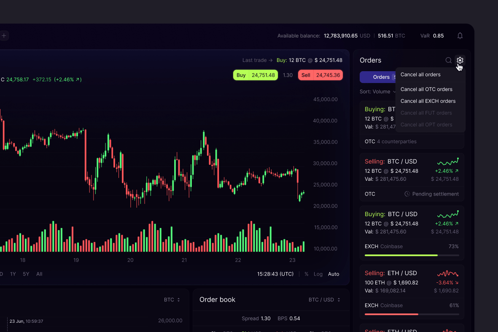
Task: Open the BTC selector in bottom-left panel
Action: 172,300
